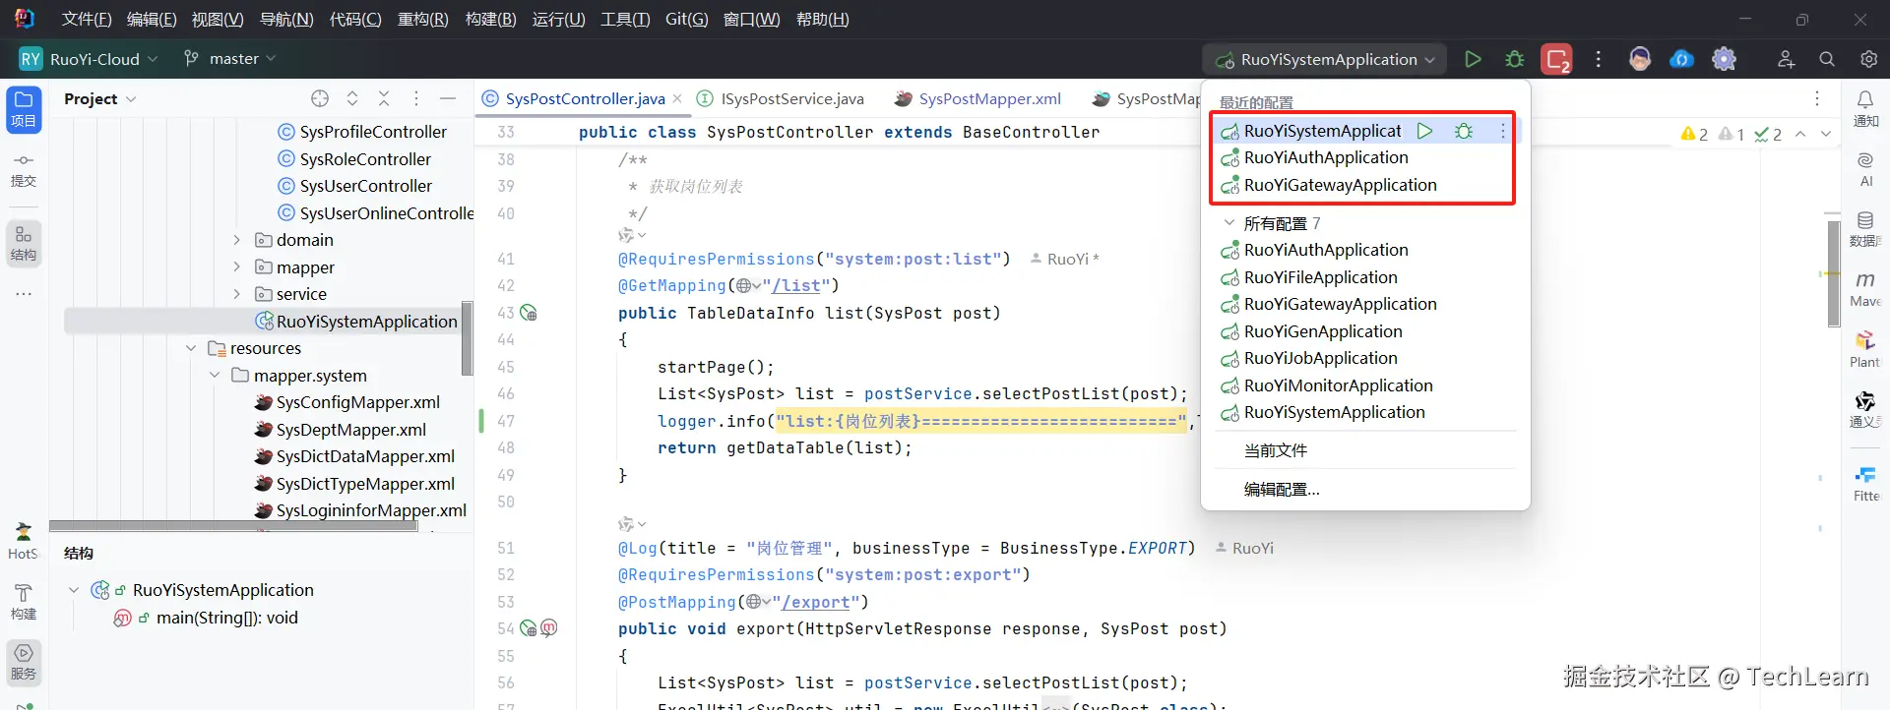Click the Project panel vertical scrollbar
This screenshot has height=710, width=1890.
pos(468,339)
